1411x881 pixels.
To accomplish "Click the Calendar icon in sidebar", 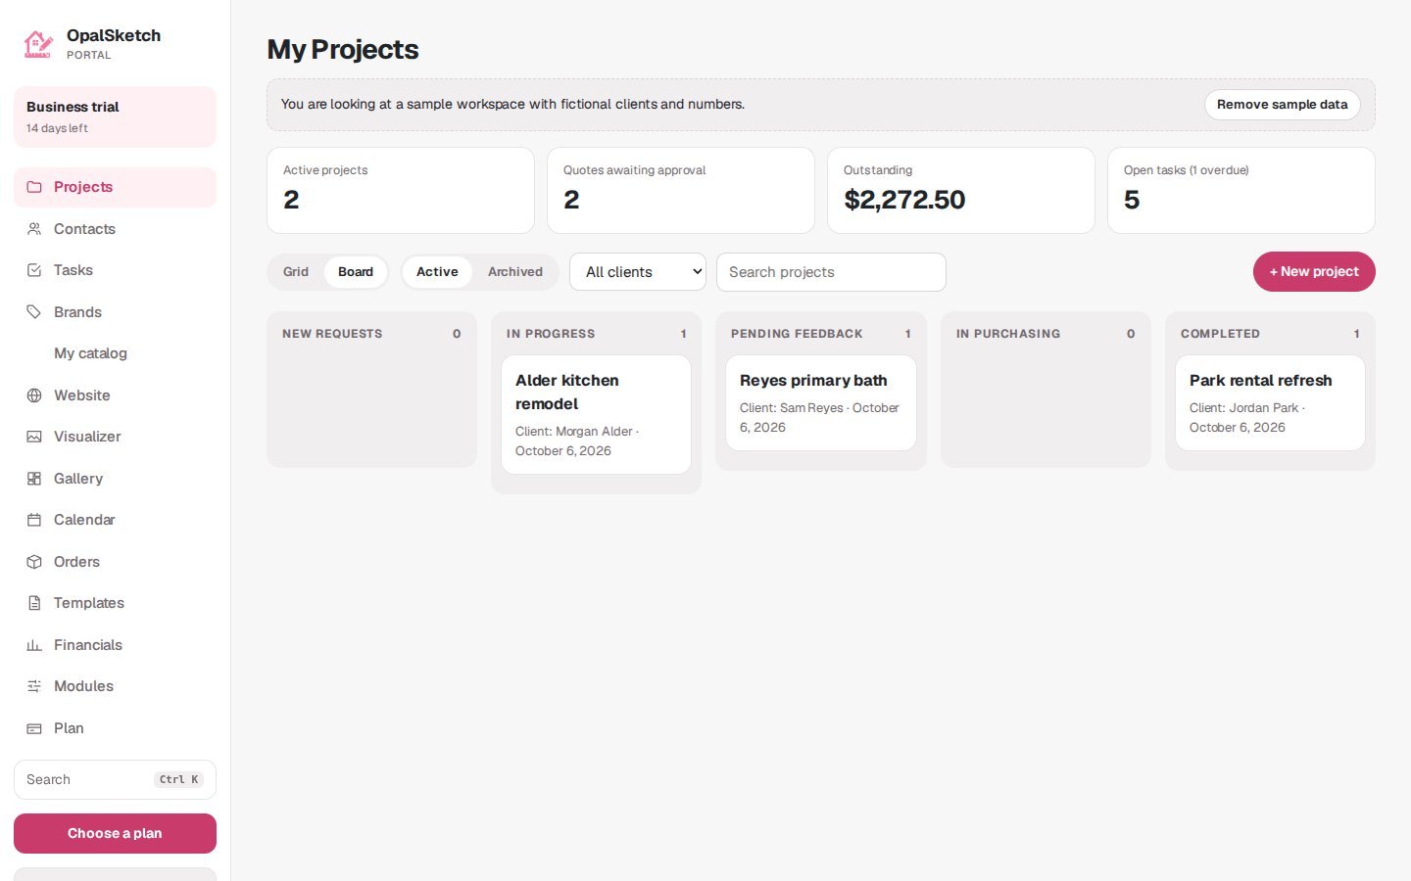I will pyautogui.click(x=34, y=520).
